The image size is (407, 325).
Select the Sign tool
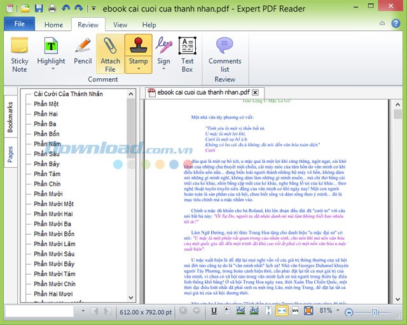(163, 50)
